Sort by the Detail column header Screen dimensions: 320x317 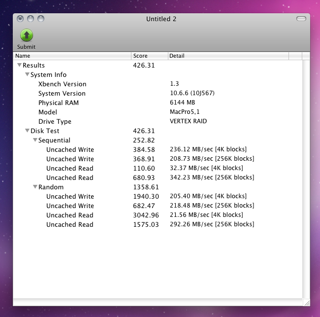click(x=228, y=56)
